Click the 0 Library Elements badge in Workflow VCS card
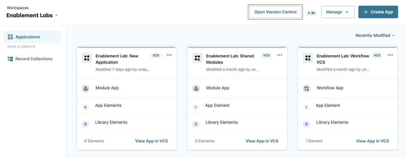The height and width of the screenshot is (158, 406). tap(306, 124)
